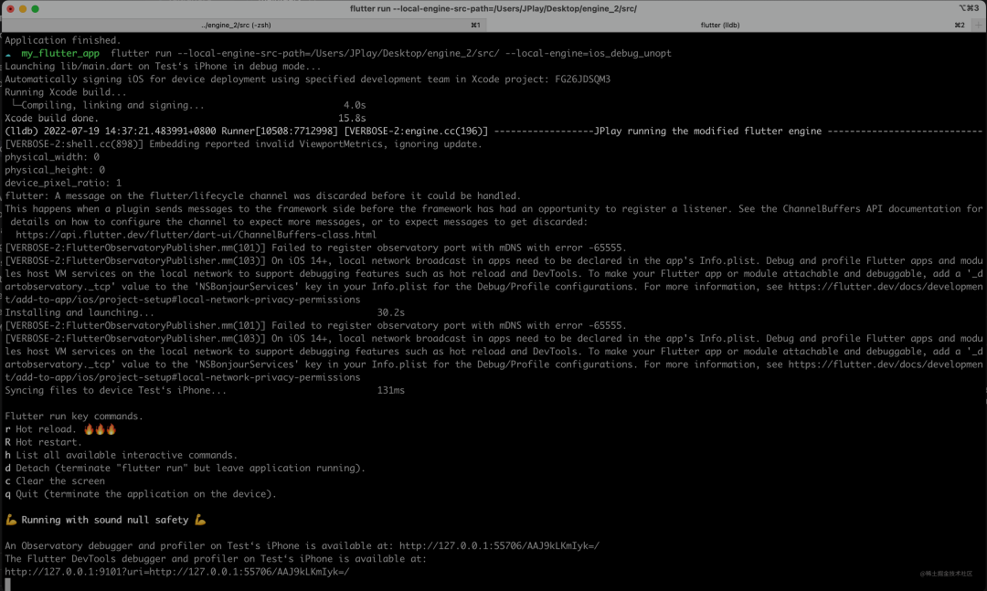Image resolution: width=987 pixels, height=591 pixels.
Task: Click the flexed arm emoji after "null safety"
Action: tap(200, 520)
